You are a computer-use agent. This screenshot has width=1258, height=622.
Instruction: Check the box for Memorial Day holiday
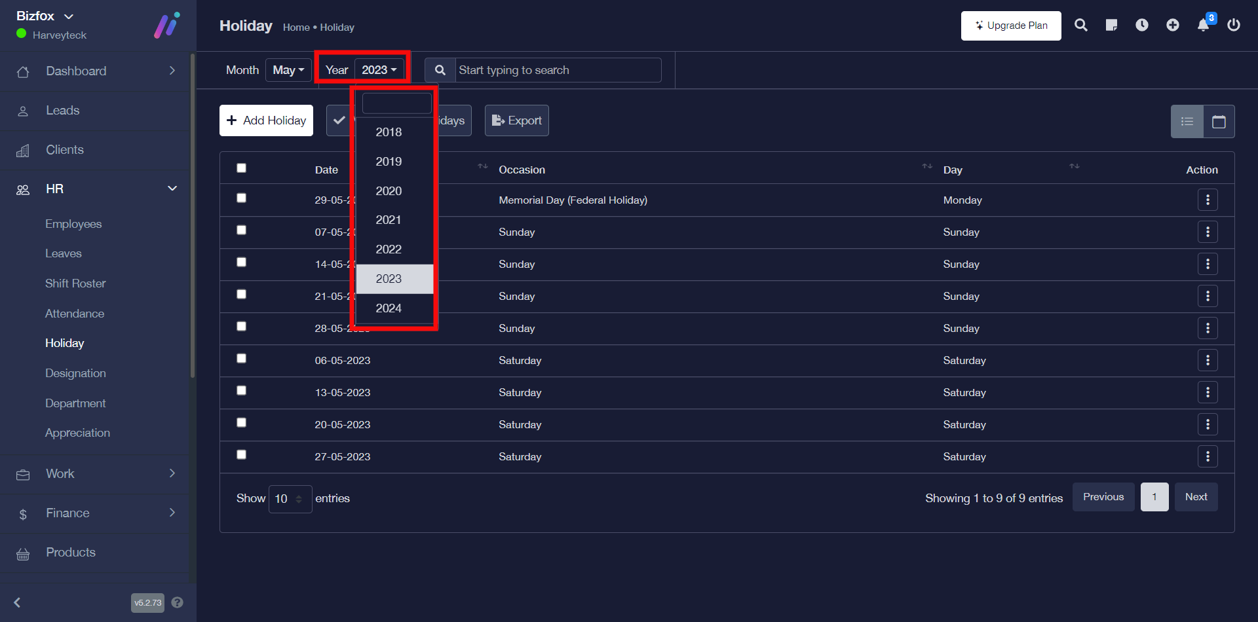(242, 198)
